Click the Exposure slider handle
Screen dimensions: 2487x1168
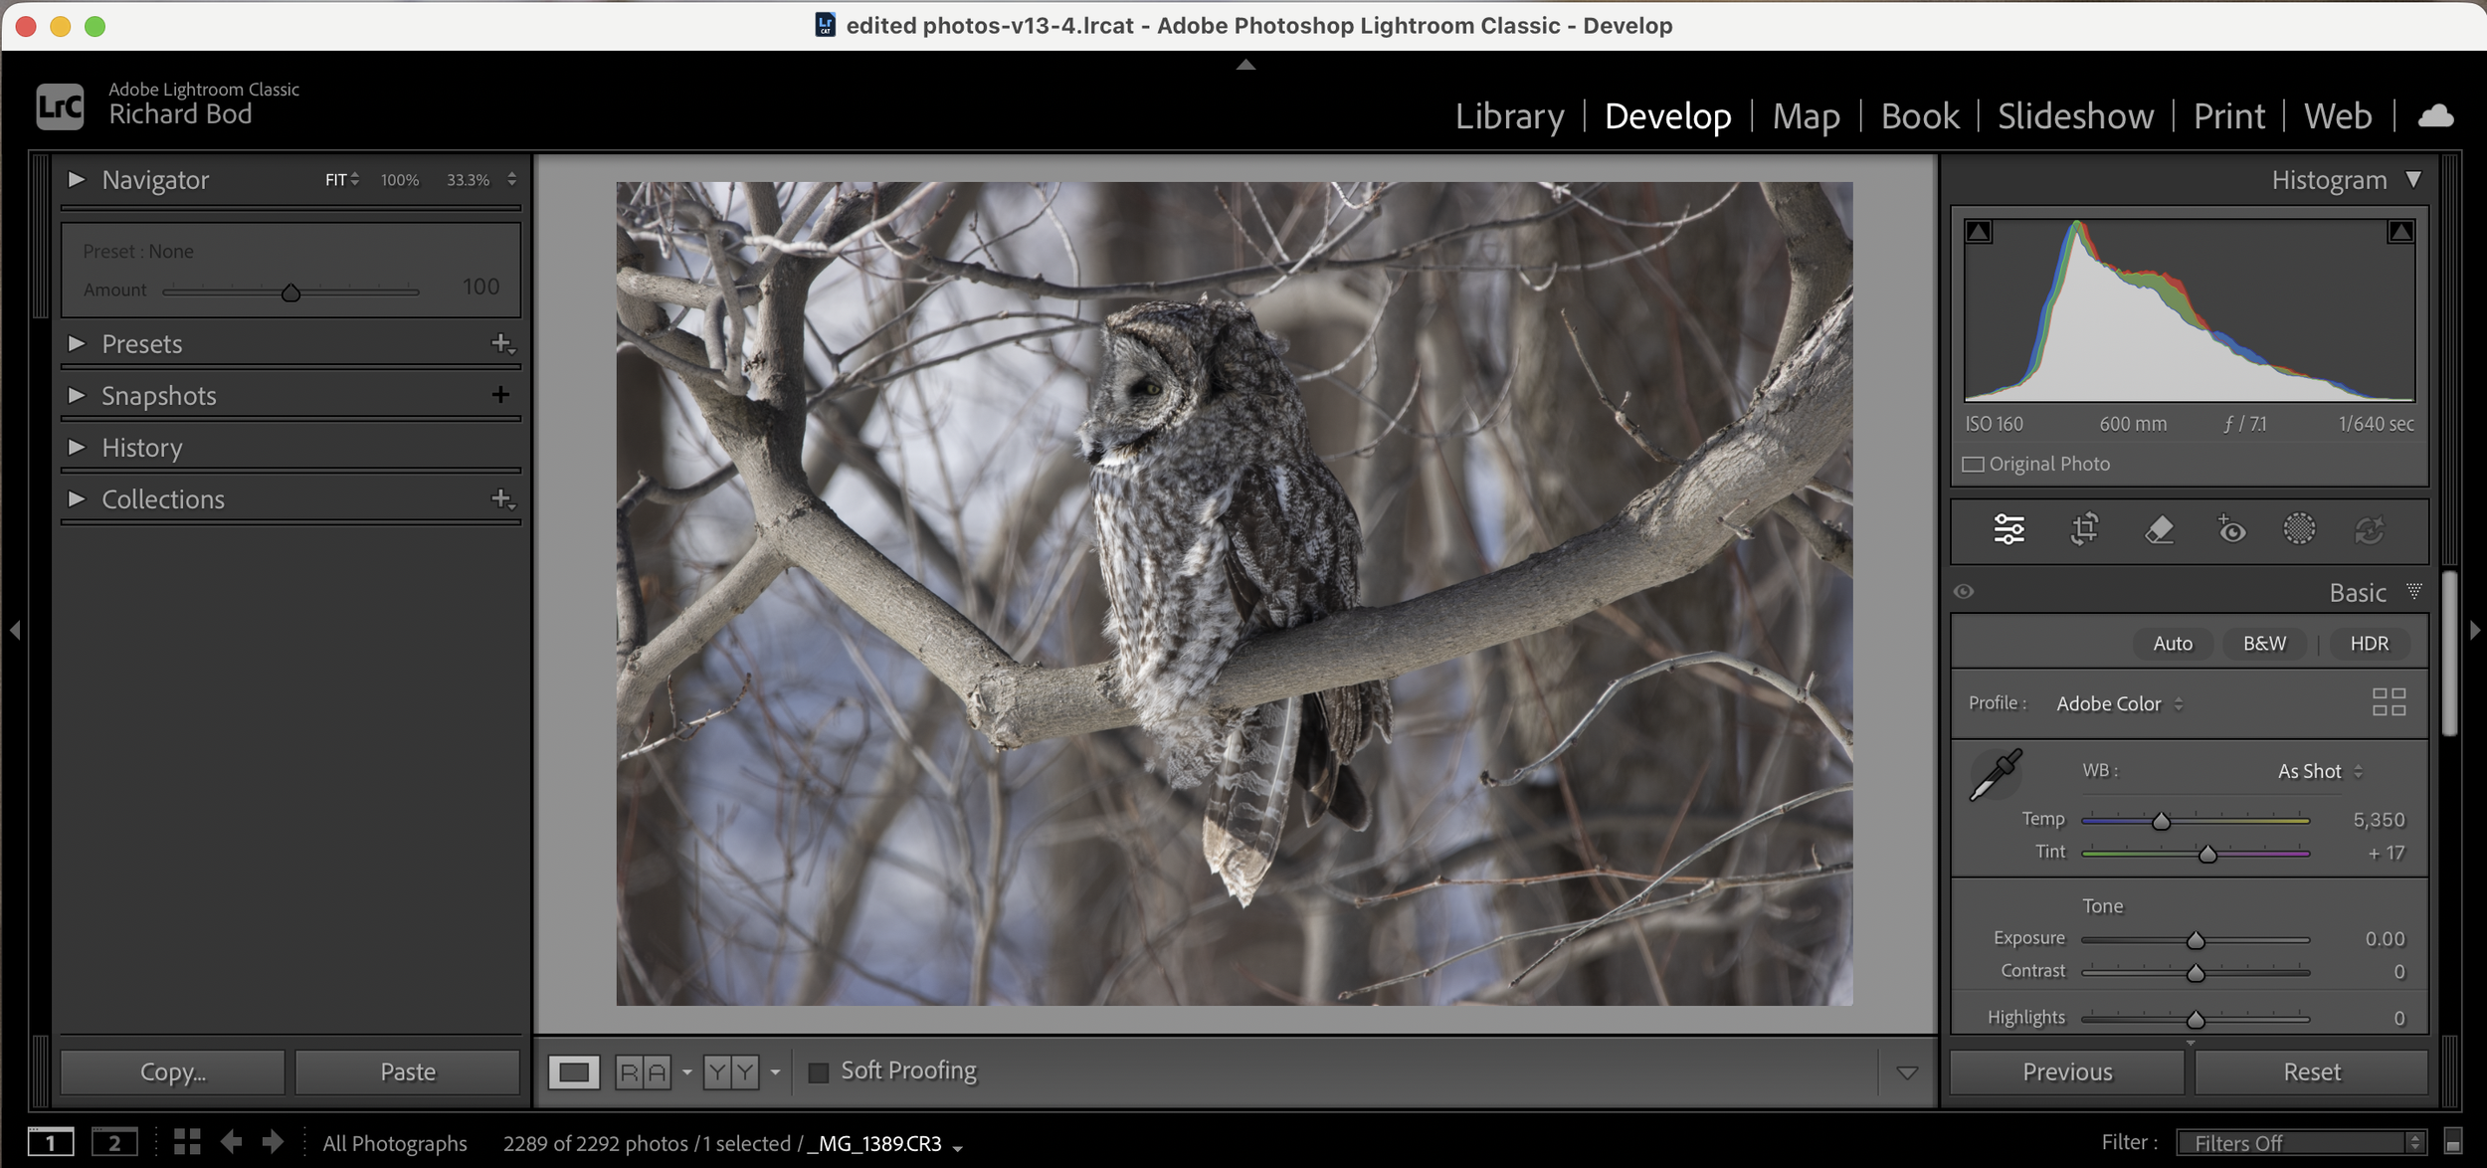click(x=2196, y=940)
